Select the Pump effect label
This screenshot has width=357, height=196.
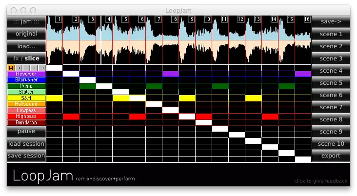(26, 86)
